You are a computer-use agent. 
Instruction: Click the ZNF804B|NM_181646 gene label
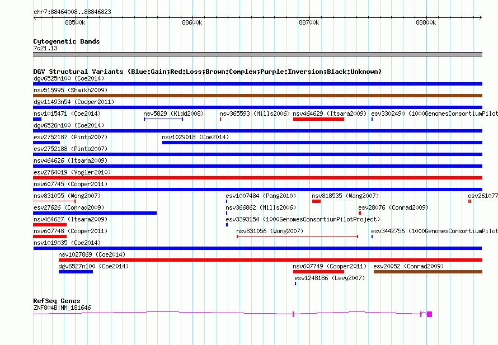[62, 308]
